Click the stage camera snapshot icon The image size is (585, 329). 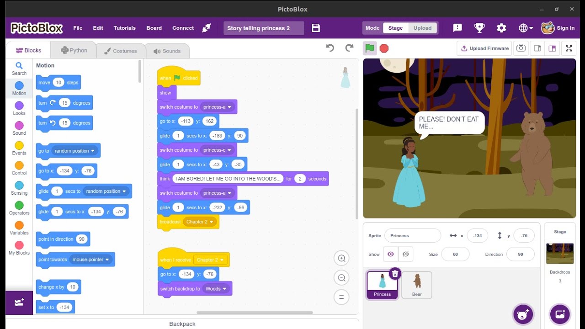(521, 48)
